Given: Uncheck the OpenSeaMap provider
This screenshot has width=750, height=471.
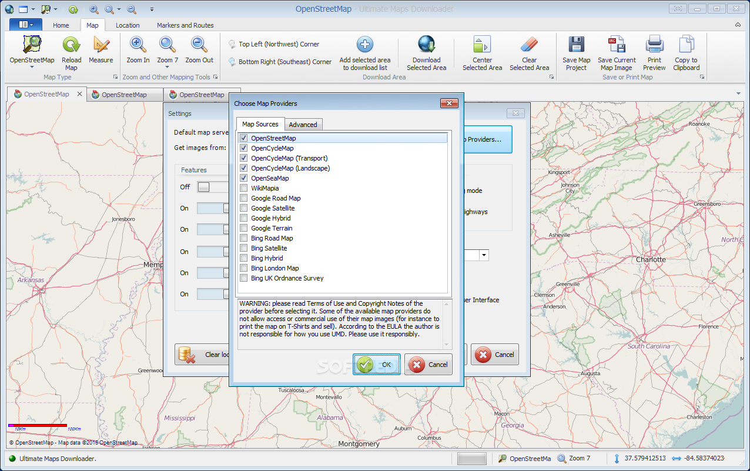Looking at the screenshot, I should point(243,178).
